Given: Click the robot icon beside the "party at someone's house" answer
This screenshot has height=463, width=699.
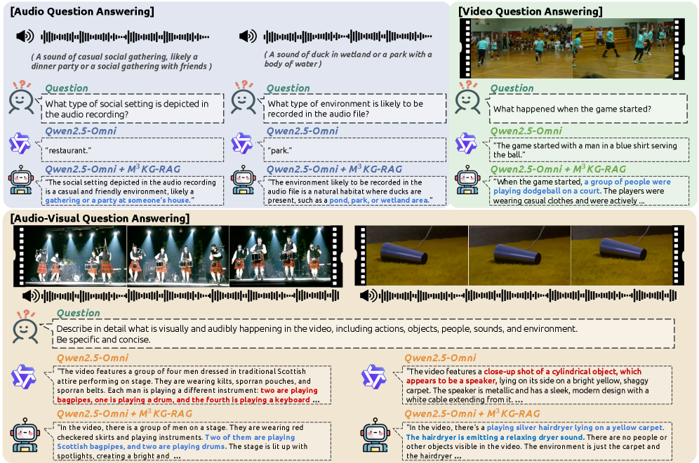Looking at the screenshot, I should (20, 180).
